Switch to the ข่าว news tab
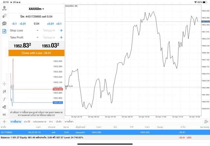This screenshot has height=146, width=210. (51, 122)
